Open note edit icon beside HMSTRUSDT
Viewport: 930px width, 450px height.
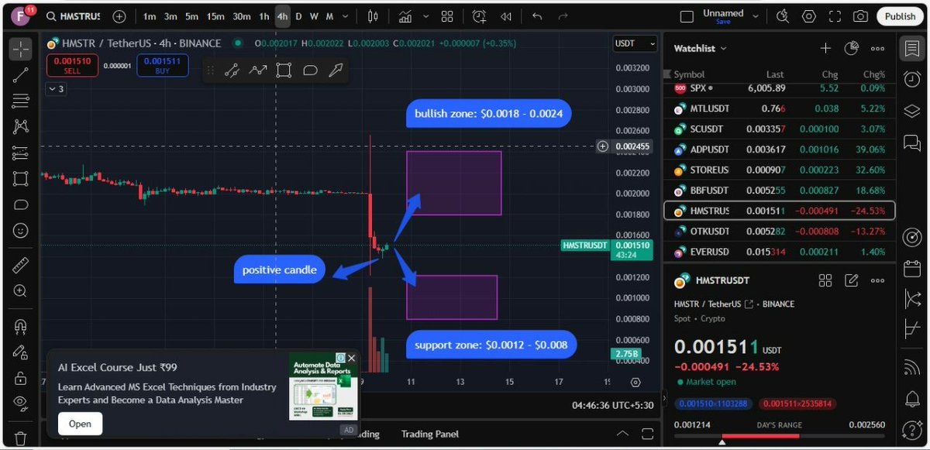click(851, 280)
